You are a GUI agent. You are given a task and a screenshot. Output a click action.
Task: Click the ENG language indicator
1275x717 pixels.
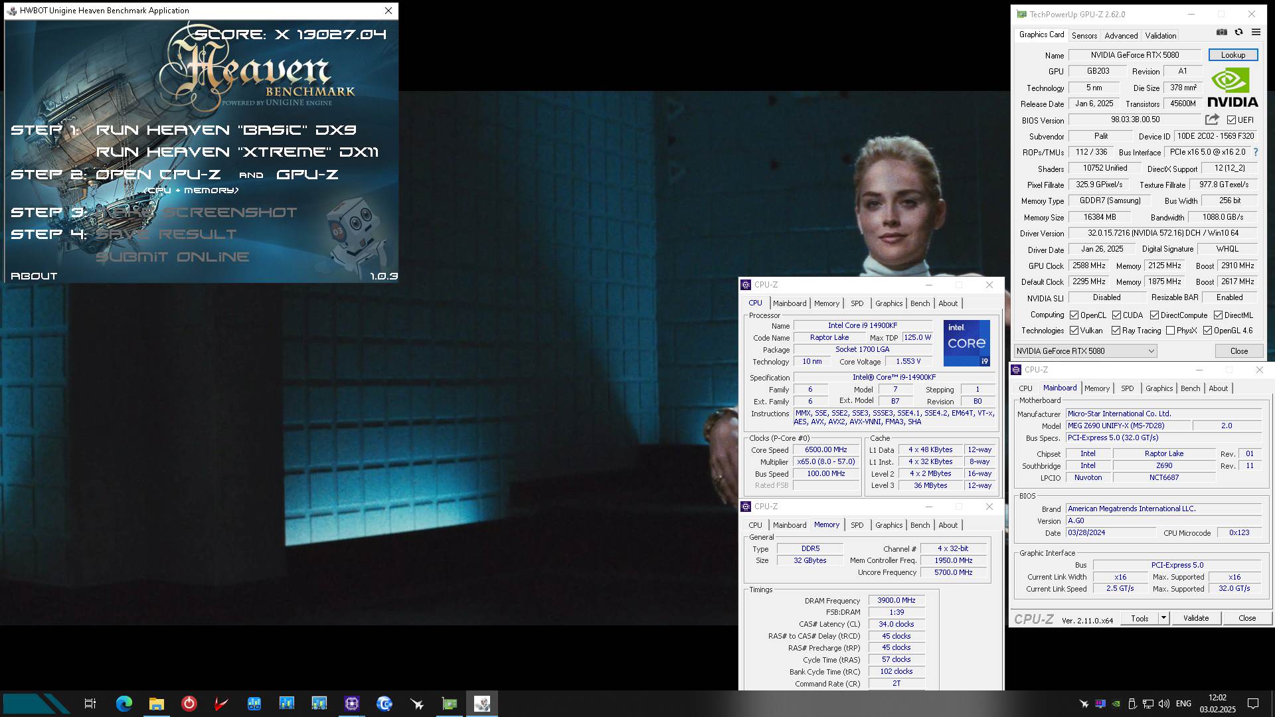[1183, 704]
